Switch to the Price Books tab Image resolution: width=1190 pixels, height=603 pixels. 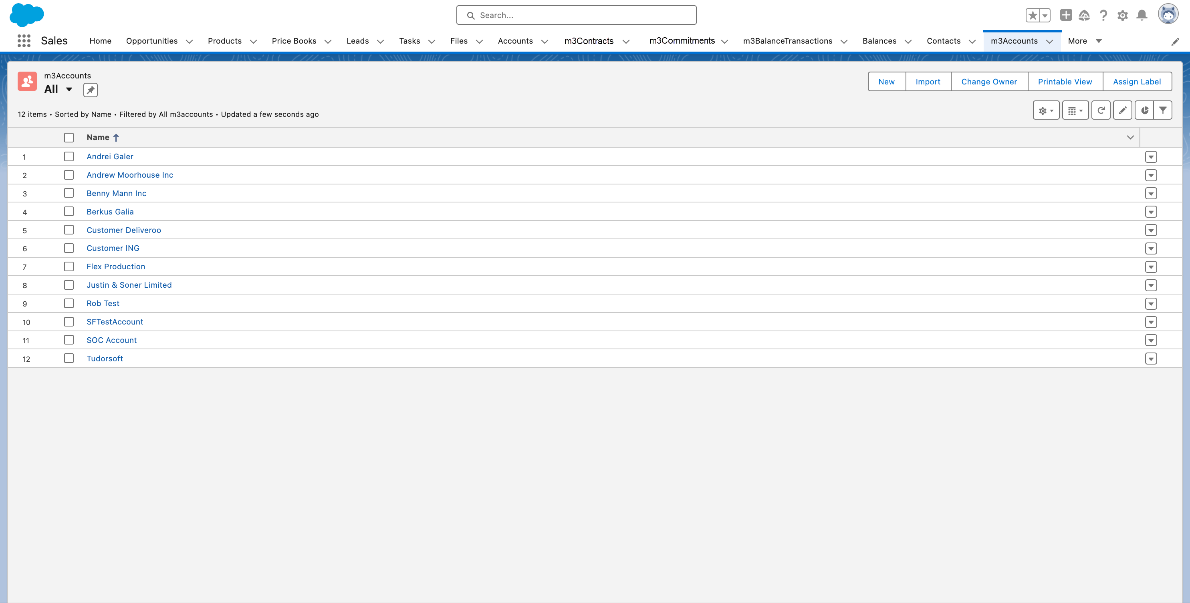(x=294, y=41)
